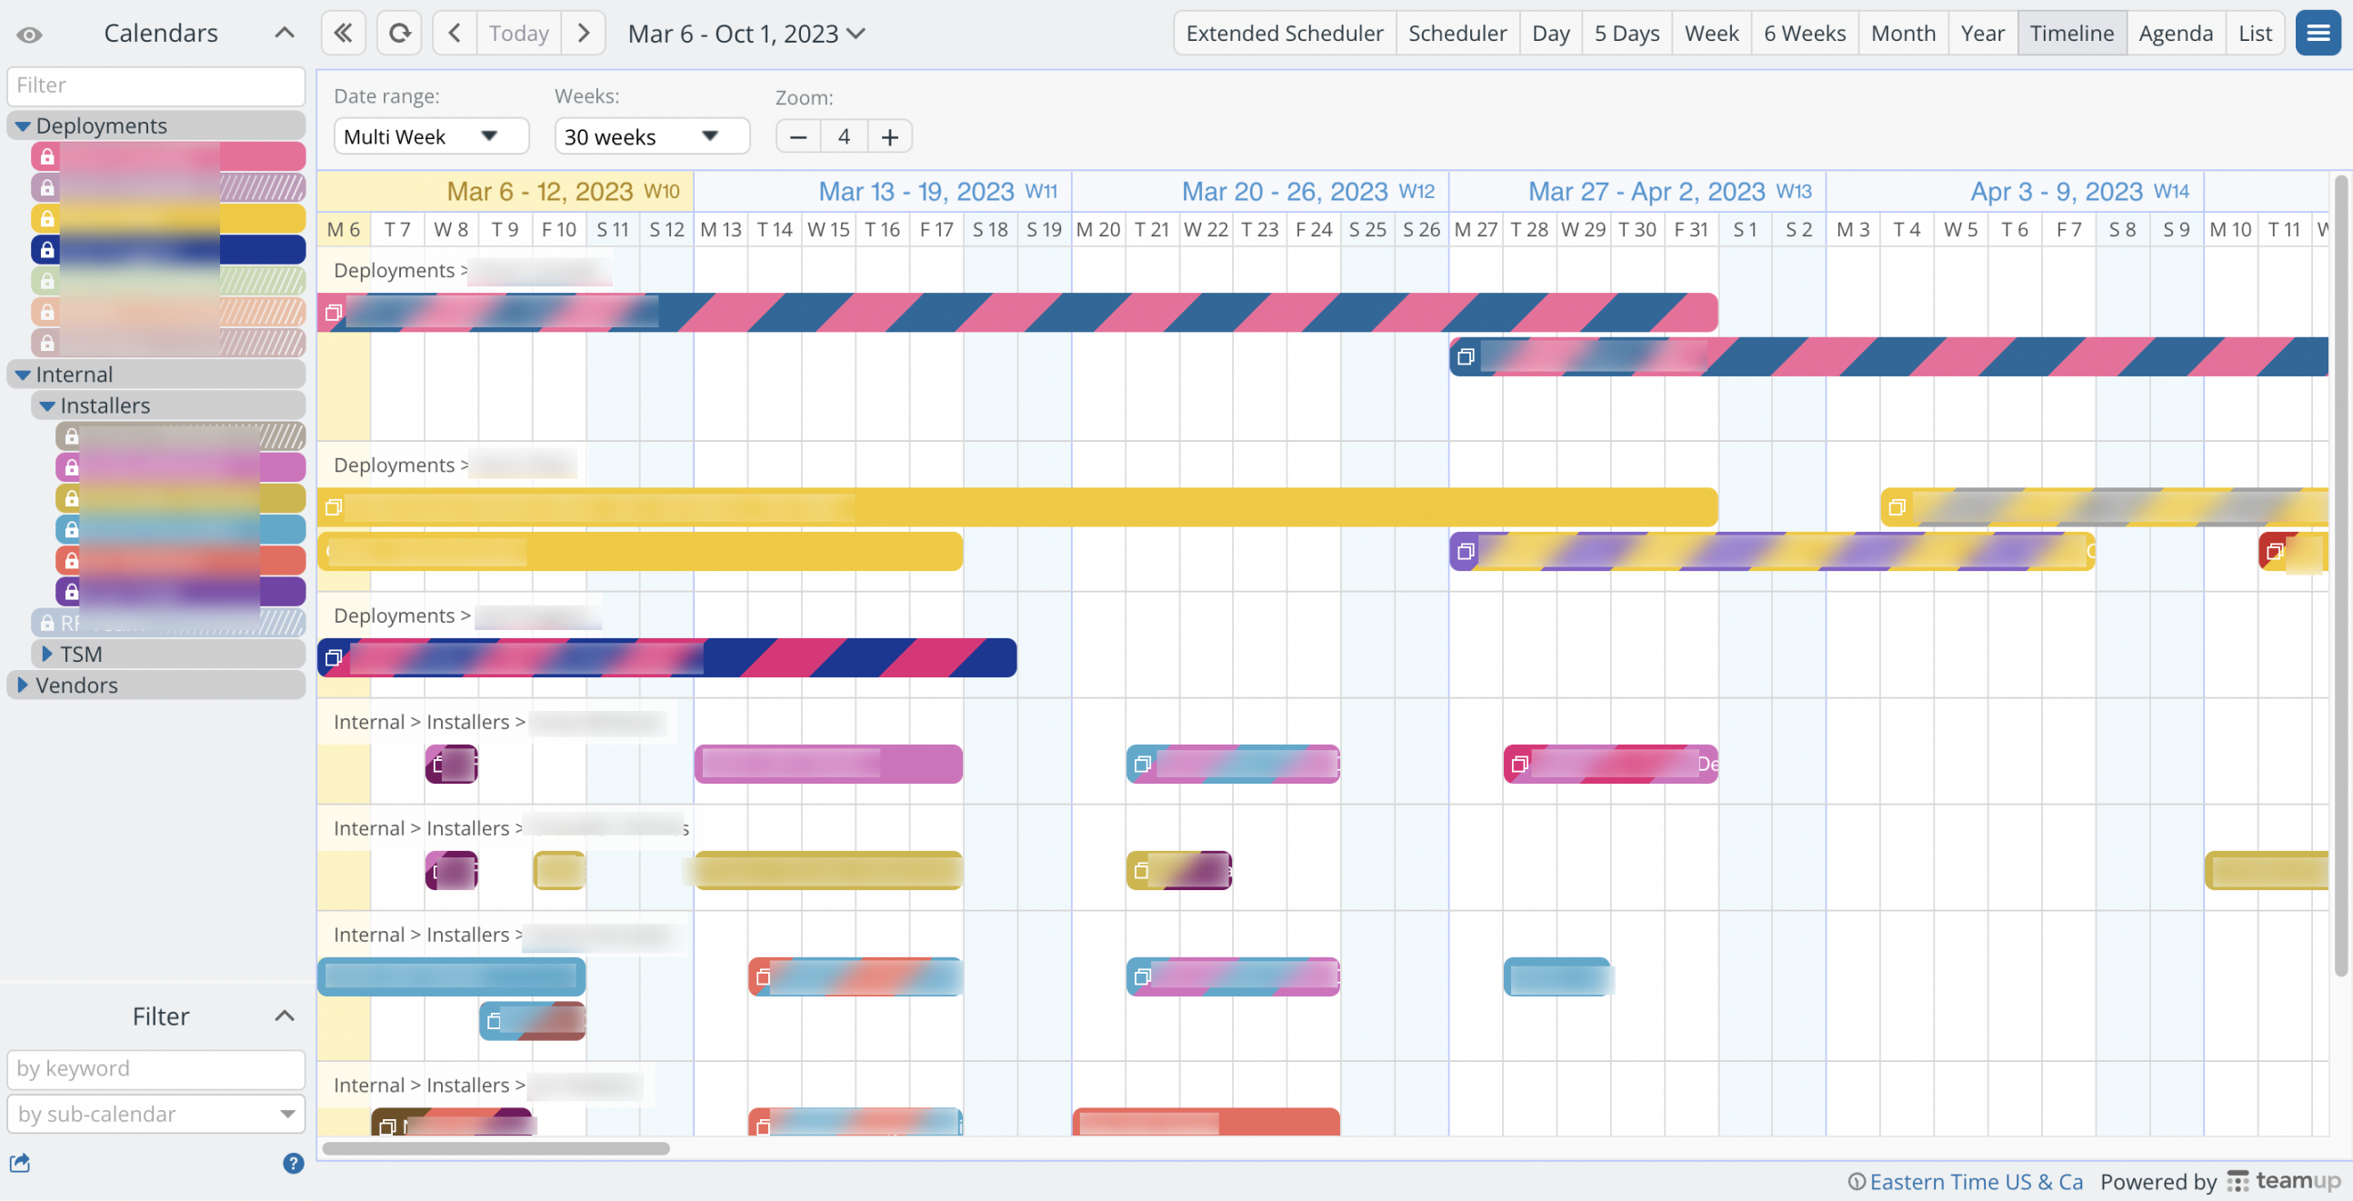Expand the Vendors calendar group
The image size is (2353, 1201).
coord(22,685)
